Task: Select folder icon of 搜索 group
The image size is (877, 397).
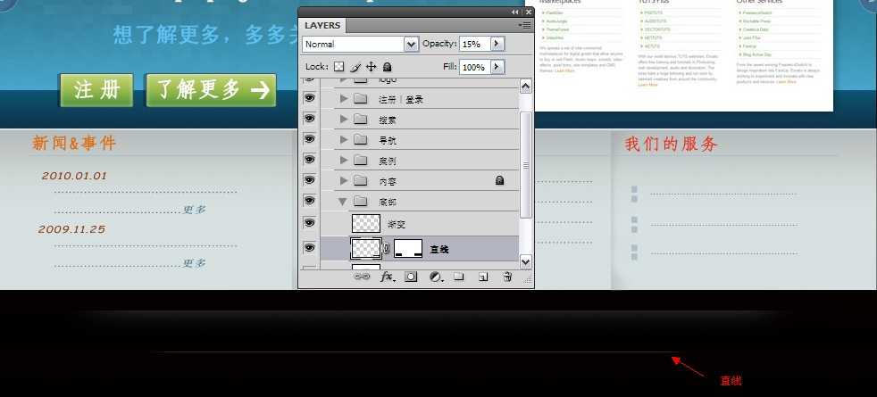Action: (x=360, y=120)
